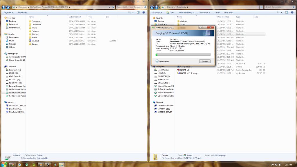Click the Search Downloads field

click(x=278, y=7)
